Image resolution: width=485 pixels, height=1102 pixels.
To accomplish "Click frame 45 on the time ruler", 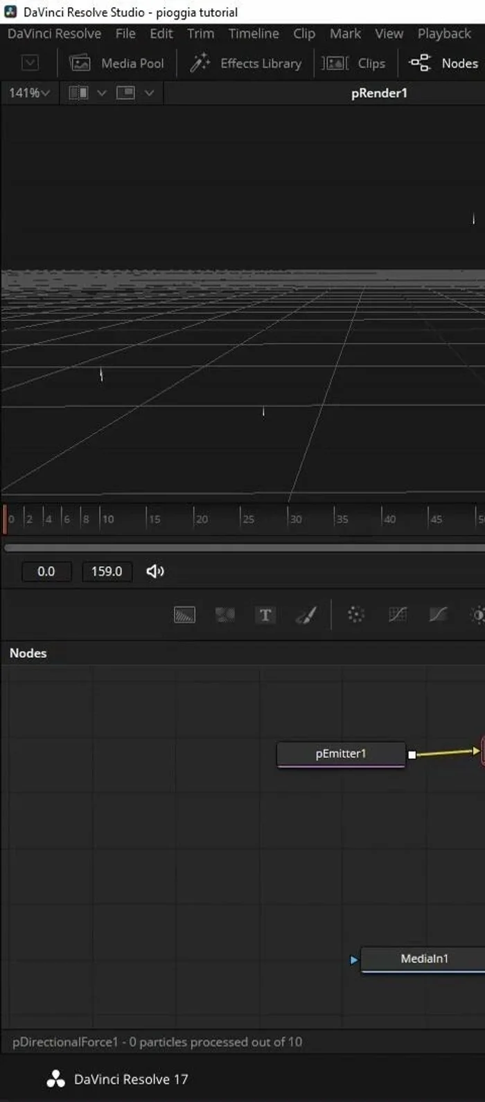I will point(435,518).
